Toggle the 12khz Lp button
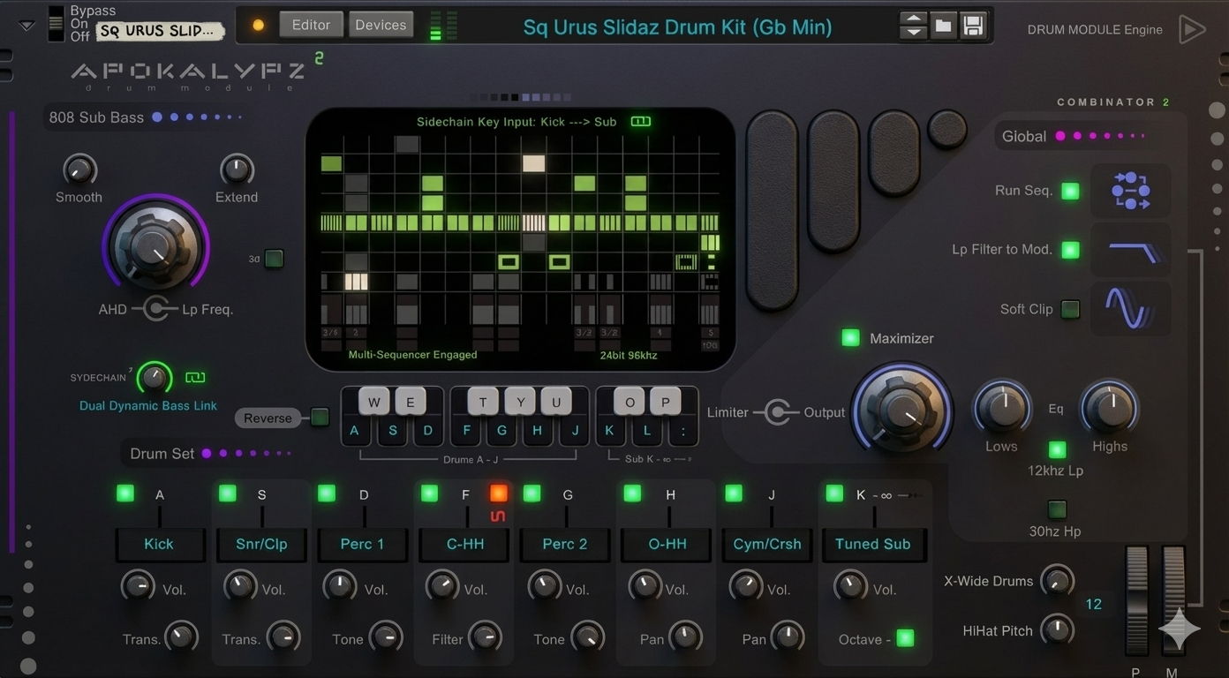The width and height of the screenshot is (1229, 678). tap(1057, 449)
